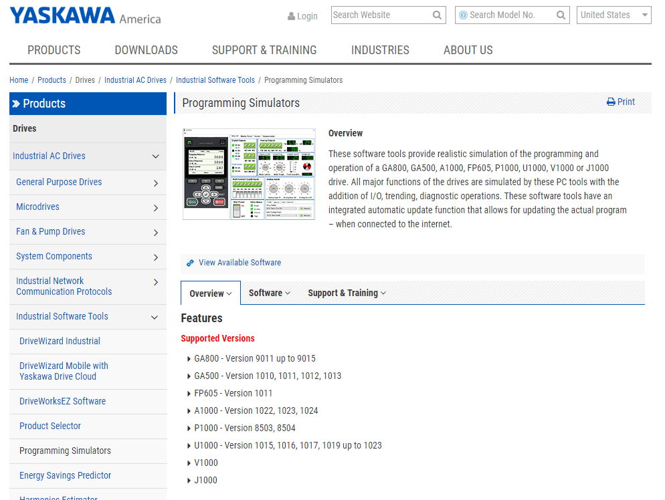The image size is (665, 500).
Task: Open Industrial Software Tools sidebar link
Action: (x=62, y=317)
